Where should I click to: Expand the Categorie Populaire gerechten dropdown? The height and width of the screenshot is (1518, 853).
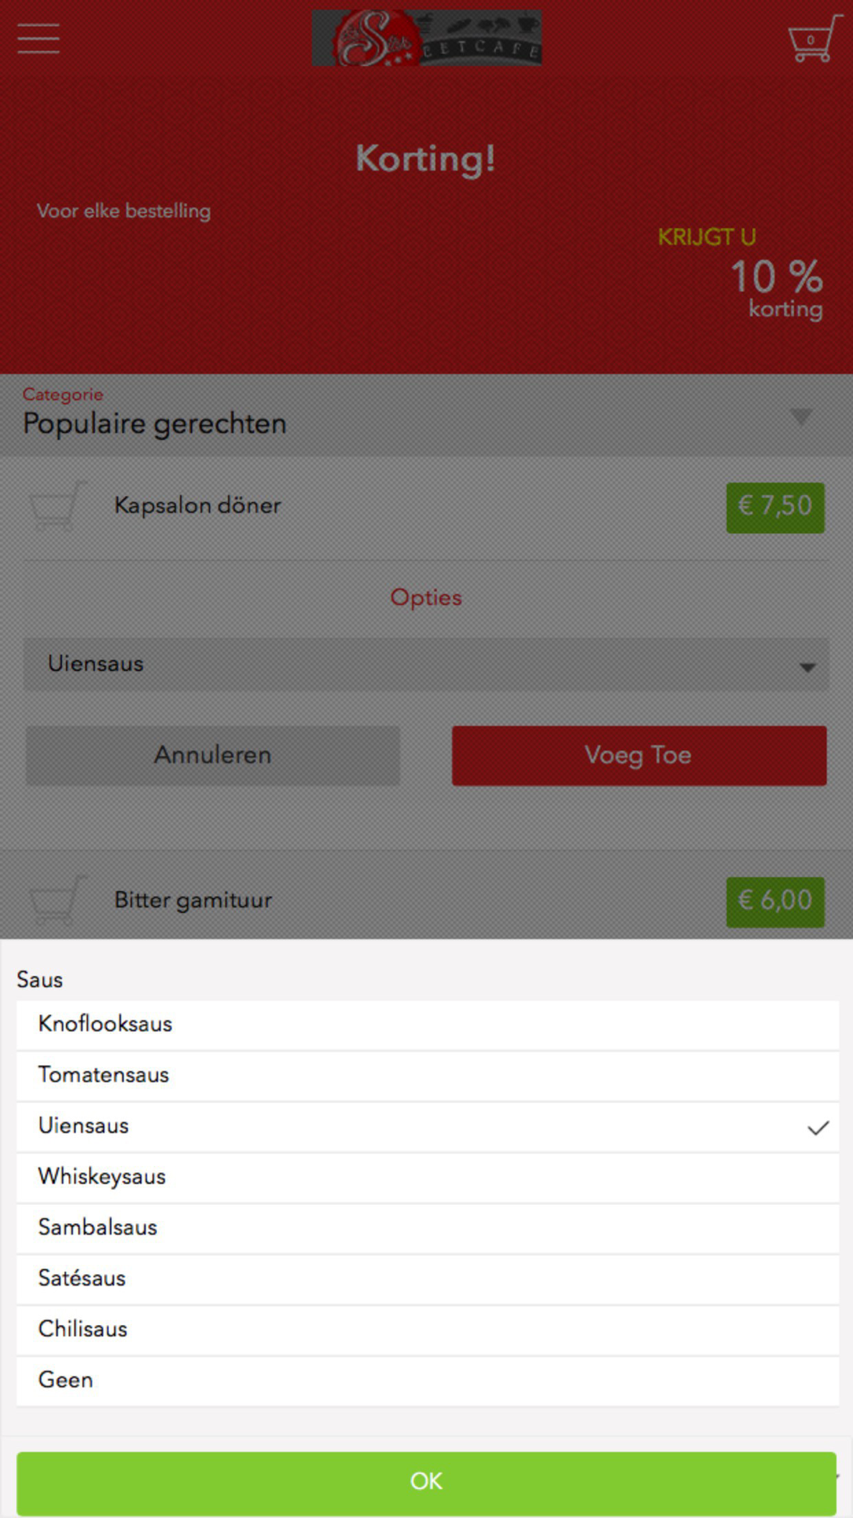pyautogui.click(x=426, y=414)
